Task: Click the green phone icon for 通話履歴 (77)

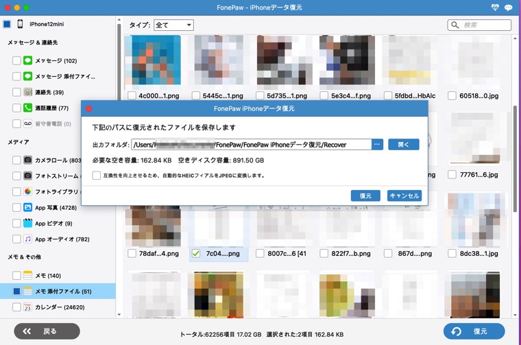Action: click(27, 108)
